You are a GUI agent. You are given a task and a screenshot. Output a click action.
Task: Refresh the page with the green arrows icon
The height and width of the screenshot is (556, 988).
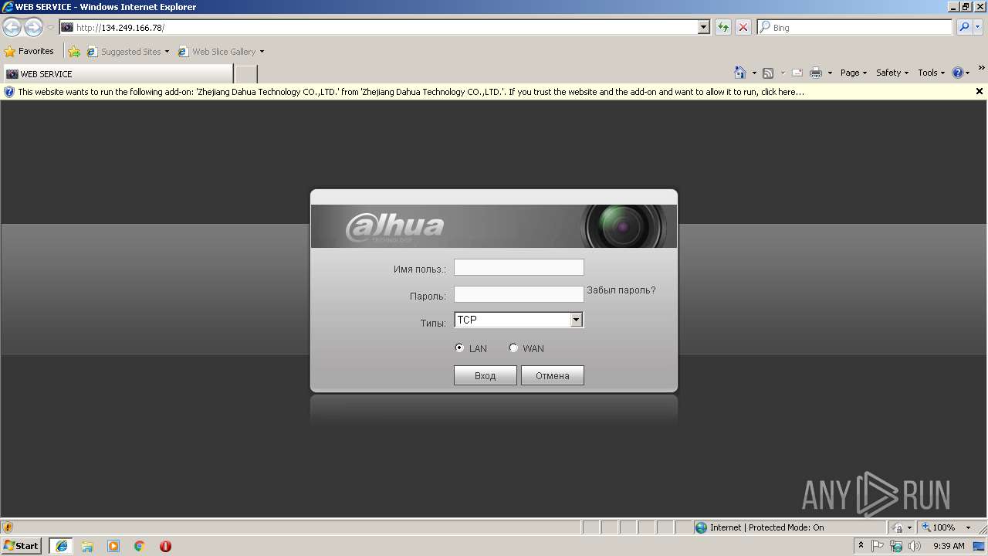pyautogui.click(x=723, y=28)
